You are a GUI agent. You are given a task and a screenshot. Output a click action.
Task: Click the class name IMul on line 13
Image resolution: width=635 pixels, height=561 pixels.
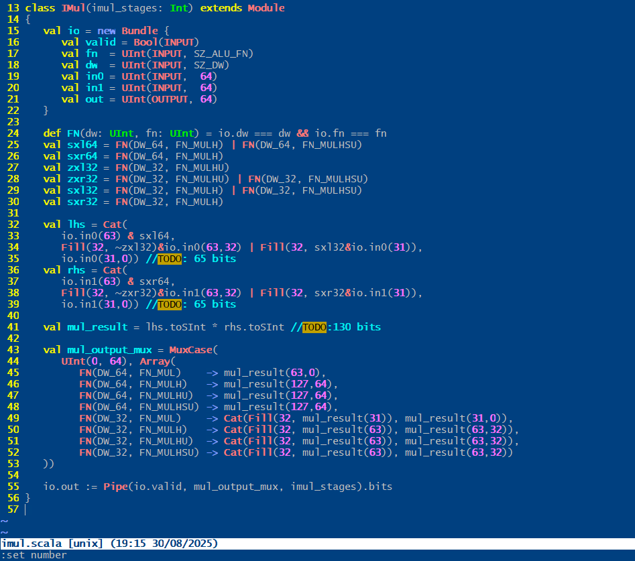click(73, 8)
